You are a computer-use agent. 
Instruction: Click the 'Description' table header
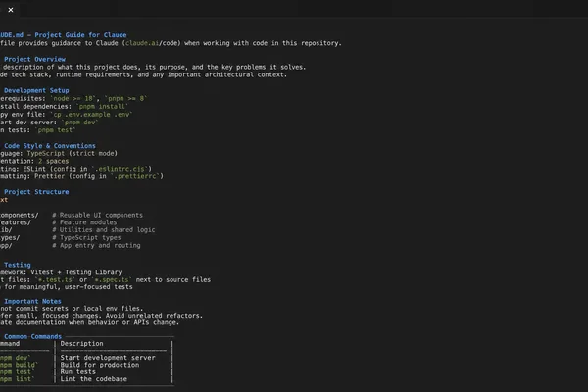coord(81,344)
